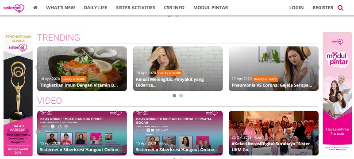Click the Selular Award 2018 banner

(x=18, y=94)
